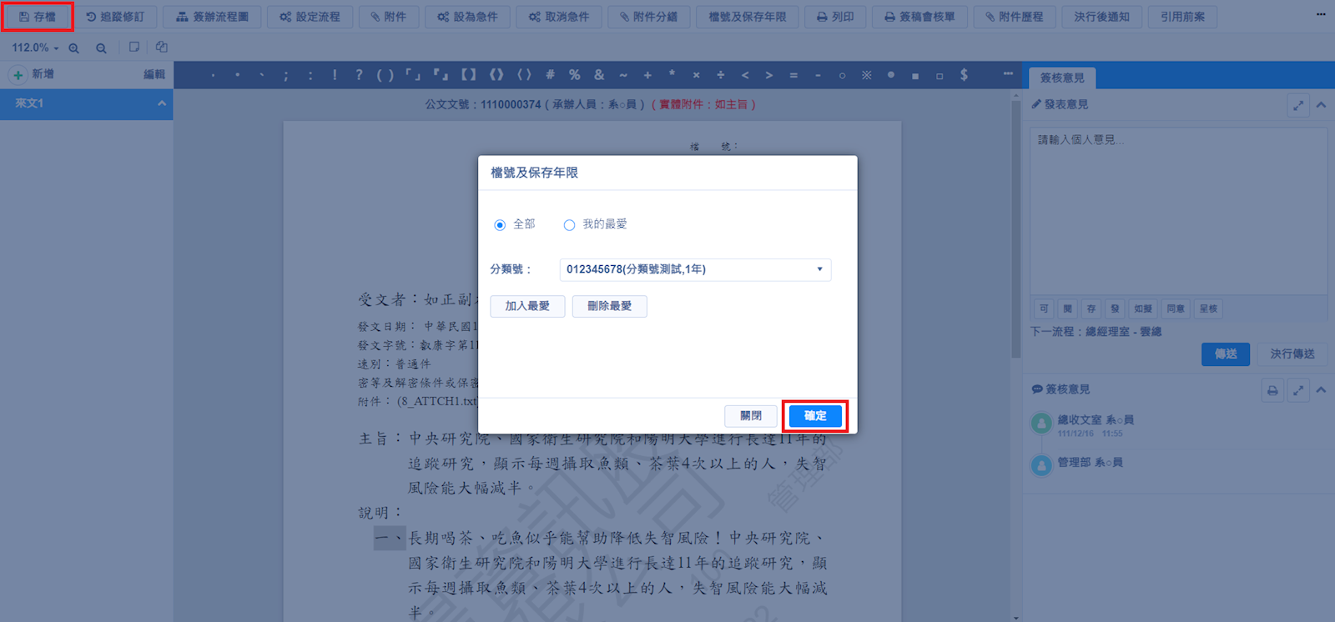Click the 刪除最愛 button

point(609,306)
